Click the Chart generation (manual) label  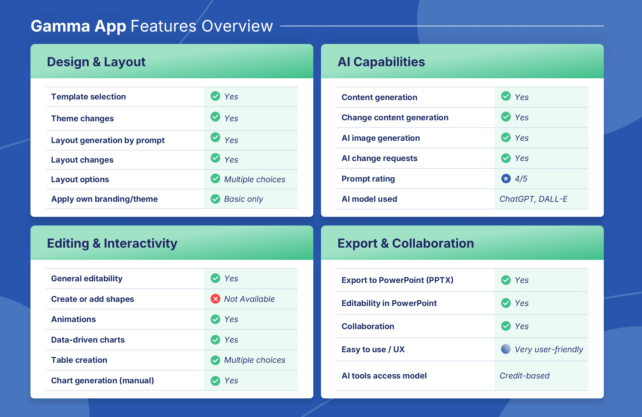pos(103,380)
